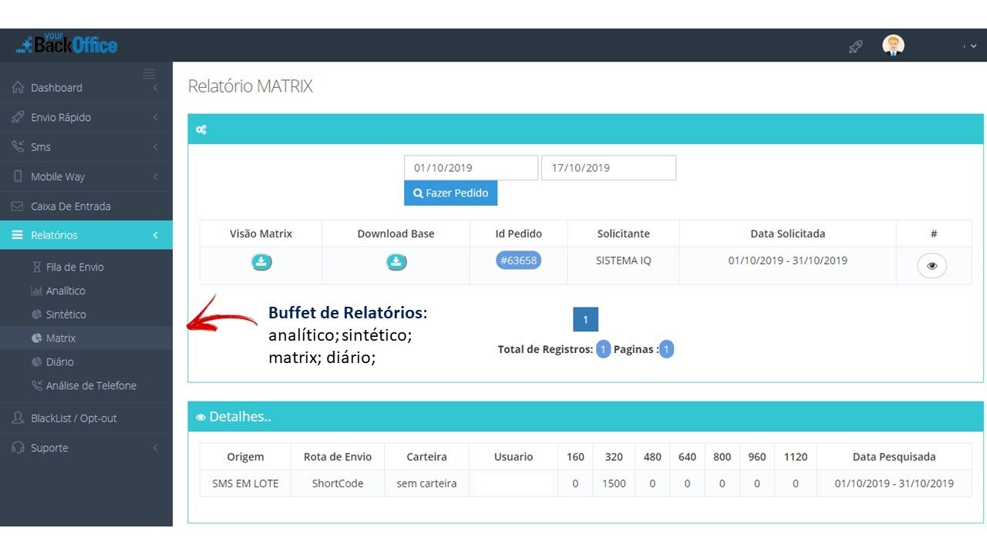
Task: Expand the Mobile Way chevron
Action: (x=155, y=177)
